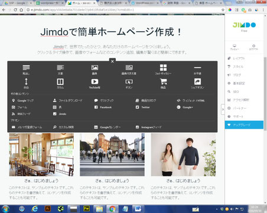Click the Upgrade (アップグレード) button

click(x=244, y=125)
